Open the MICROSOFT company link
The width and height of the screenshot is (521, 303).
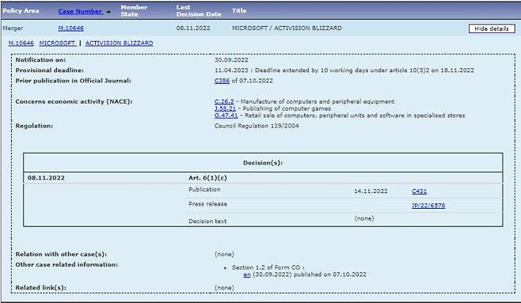57,44
